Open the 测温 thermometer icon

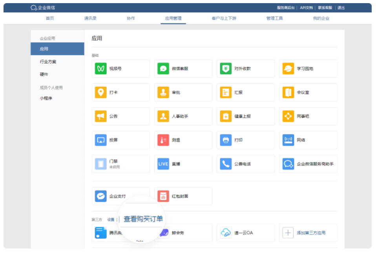(163, 140)
